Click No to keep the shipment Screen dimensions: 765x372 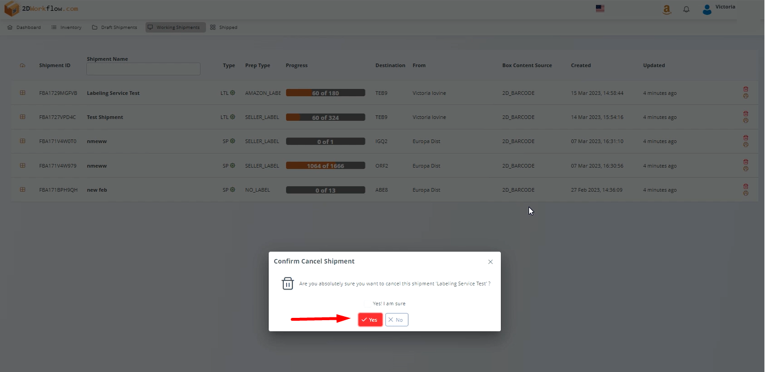(x=396, y=319)
